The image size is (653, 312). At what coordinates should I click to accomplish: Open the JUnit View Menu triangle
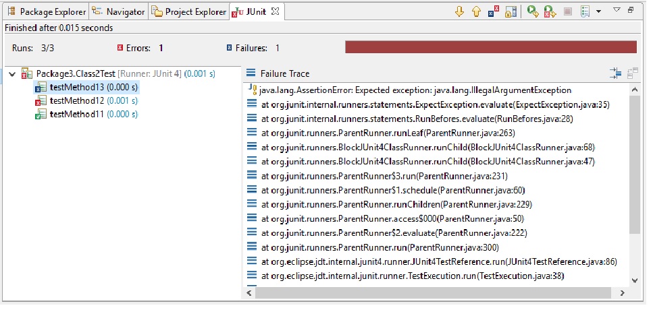(617, 10)
